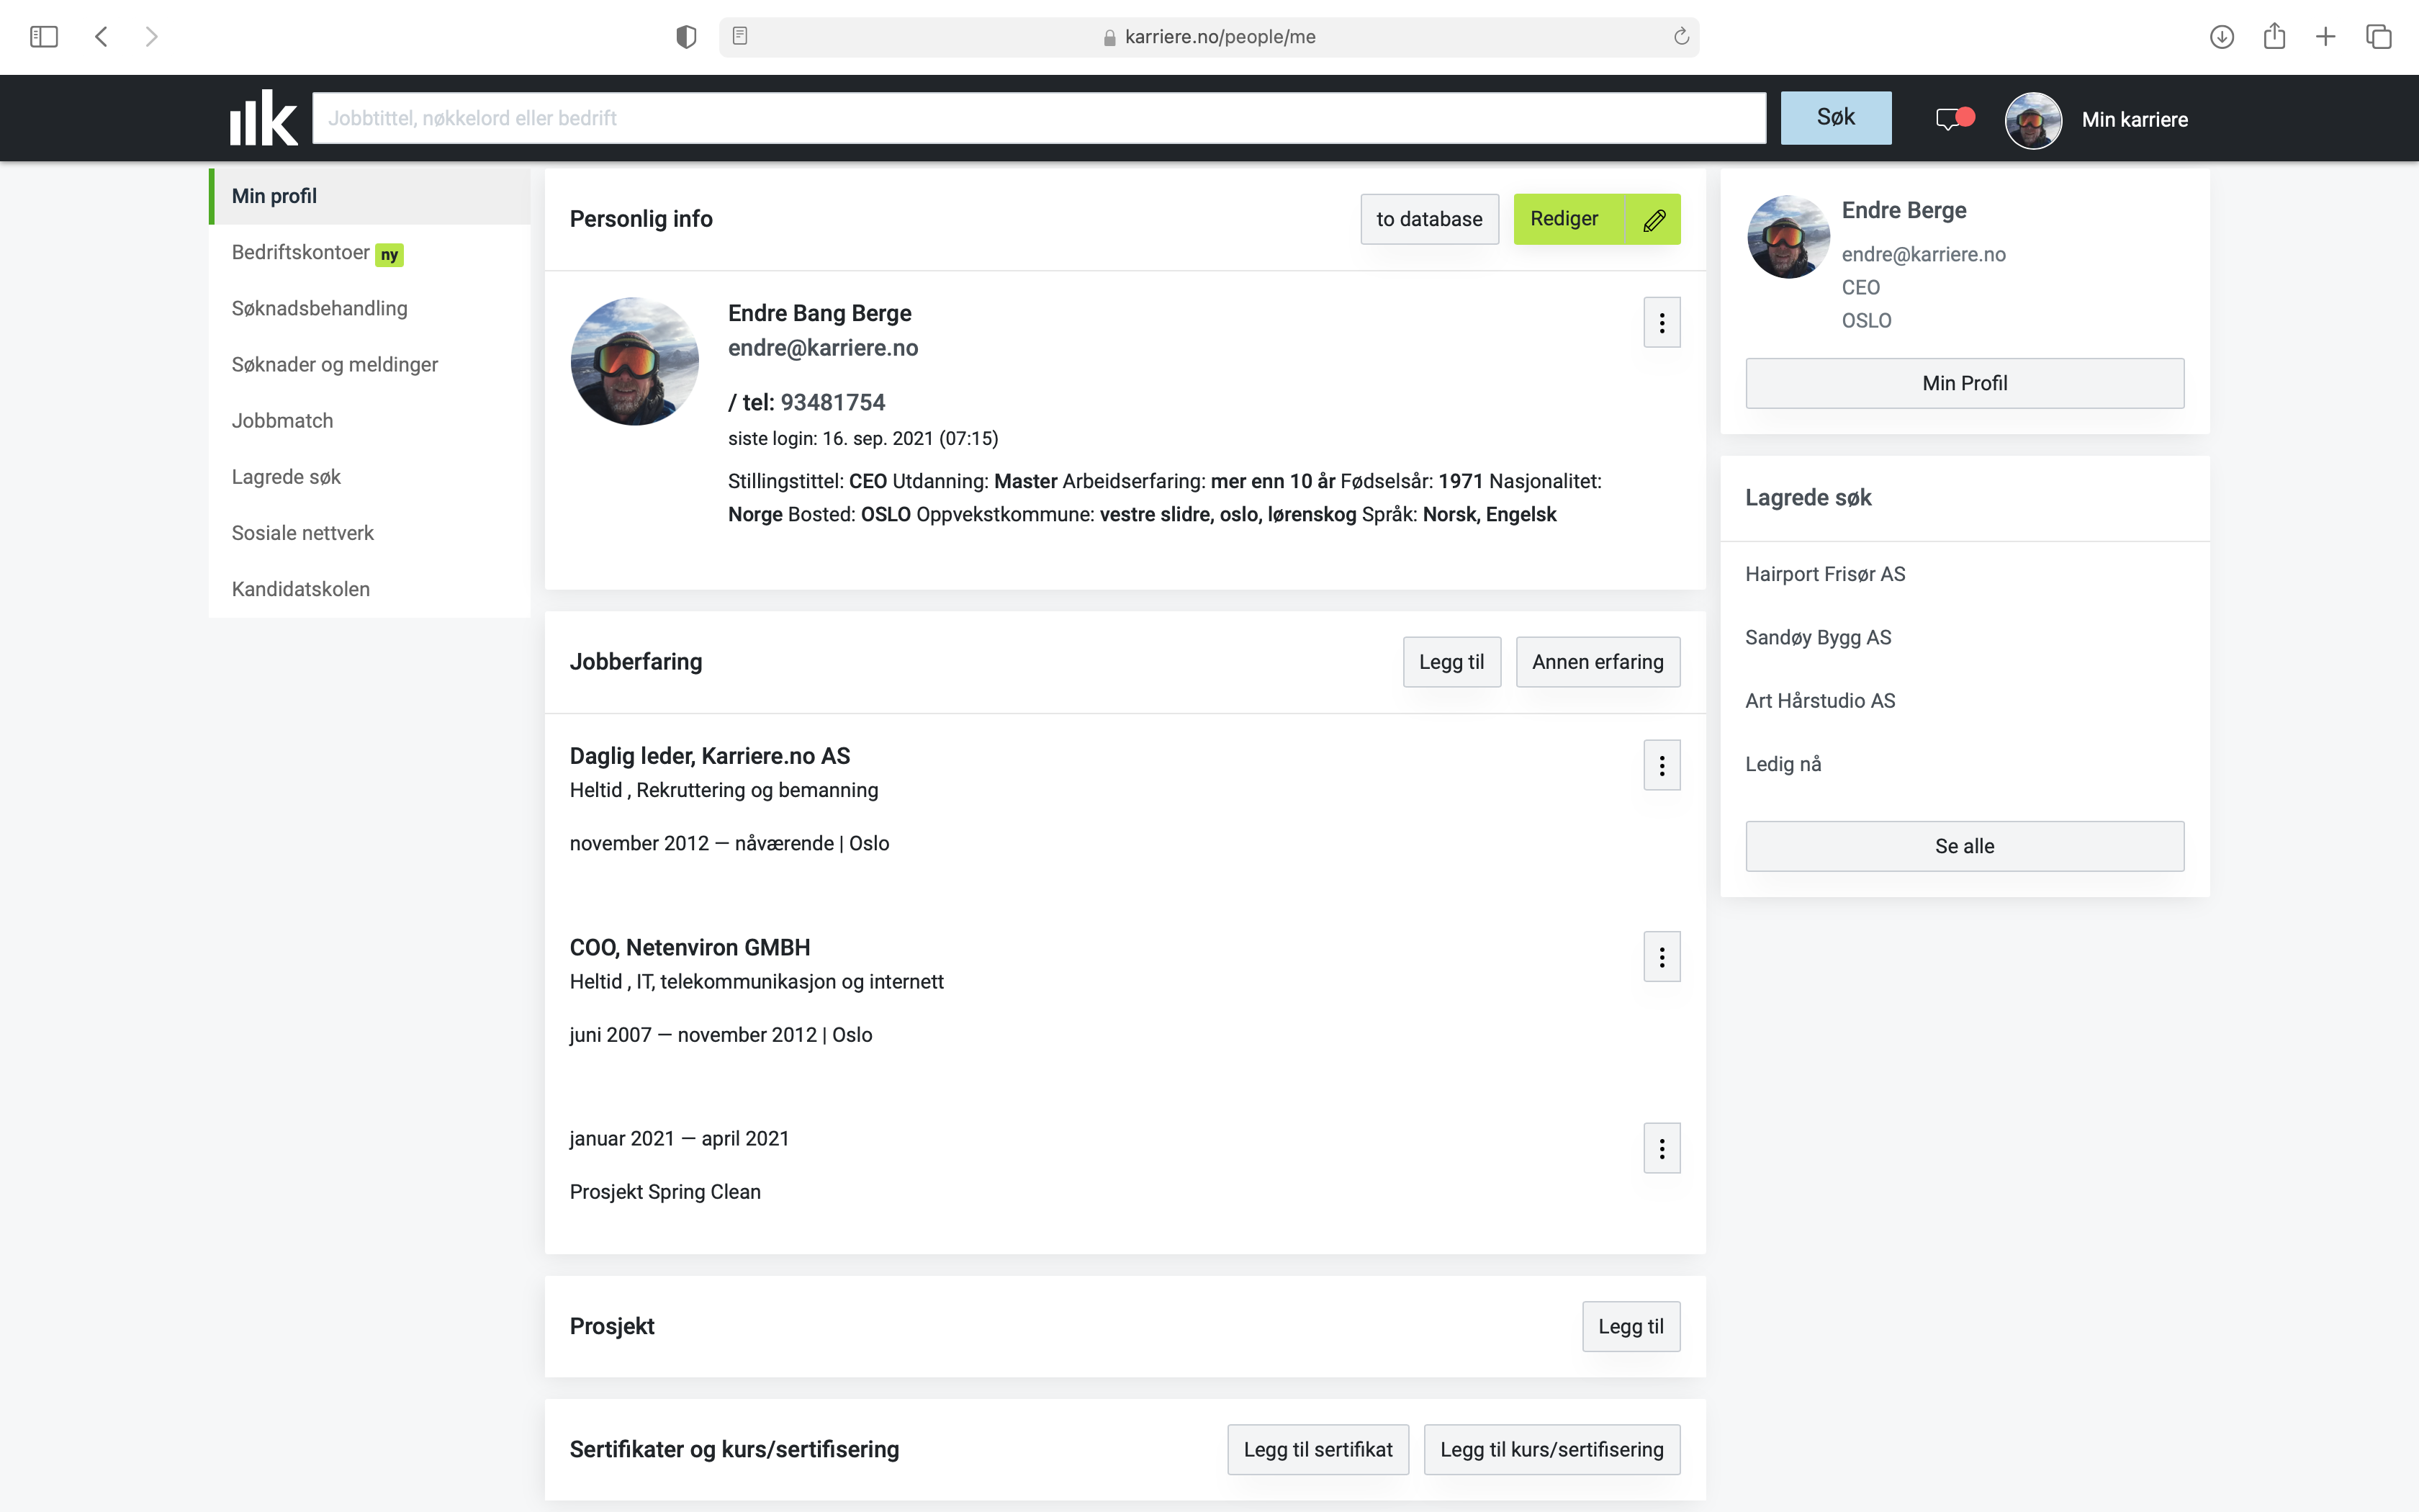Click Legg til in Prosjekt section
The height and width of the screenshot is (1512, 2419).
coord(1631,1326)
